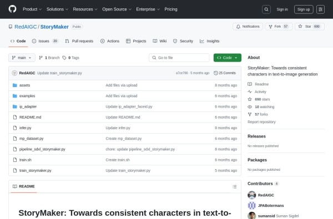
Task: Open the 690 stars link in About
Action: [259, 99]
